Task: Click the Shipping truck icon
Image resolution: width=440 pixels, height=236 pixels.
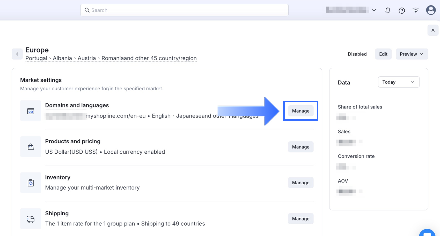Action: [x=31, y=219]
